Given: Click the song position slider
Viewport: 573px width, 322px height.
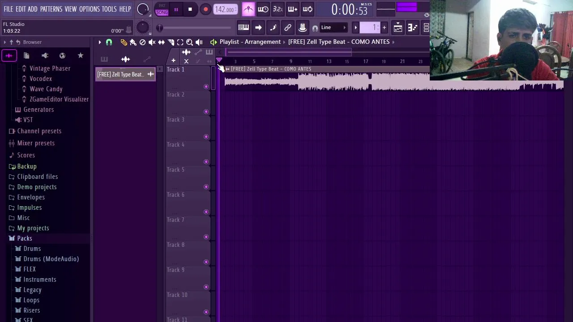Looking at the screenshot, I should (195, 28).
